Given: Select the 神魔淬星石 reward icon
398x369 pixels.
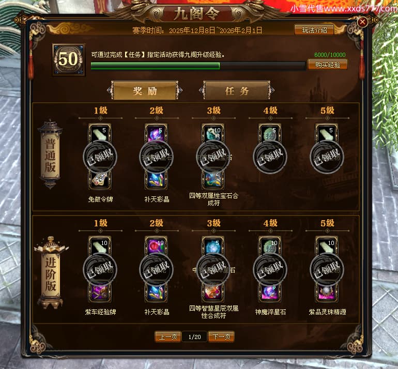Looking at the screenshot, I should click(x=270, y=294).
